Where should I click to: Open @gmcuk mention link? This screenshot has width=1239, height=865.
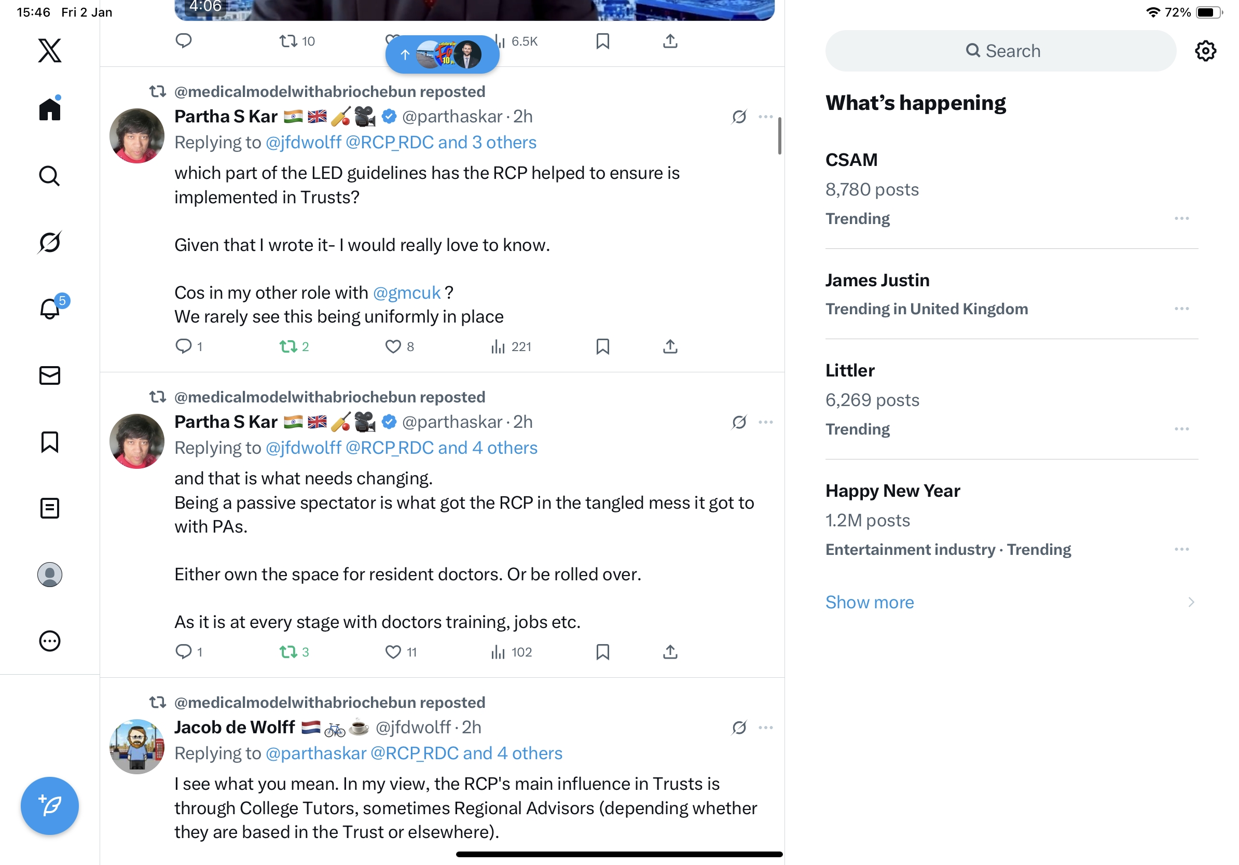(x=407, y=292)
